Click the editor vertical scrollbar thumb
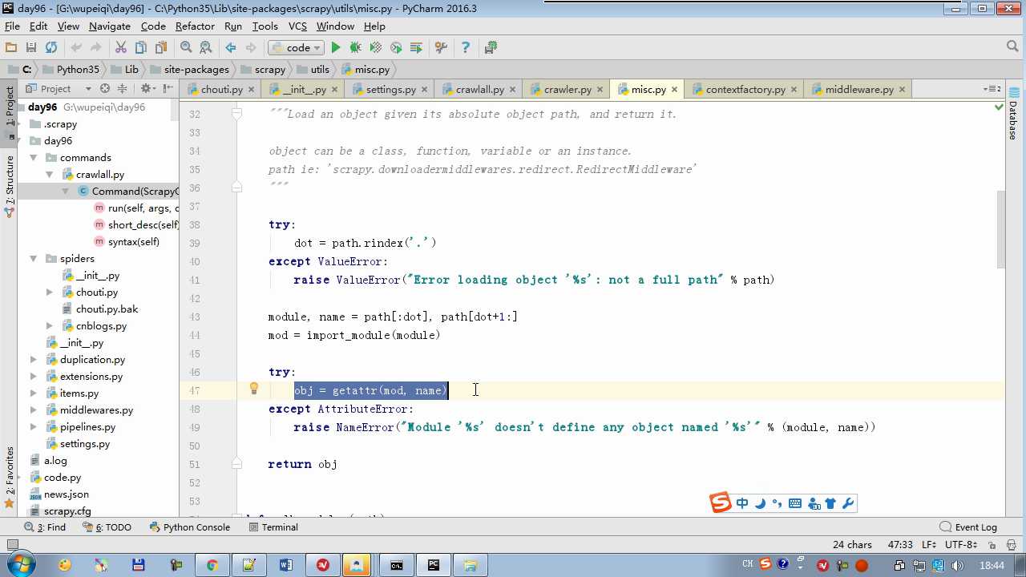This screenshot has width=1026, height=577. (1000, 229)
